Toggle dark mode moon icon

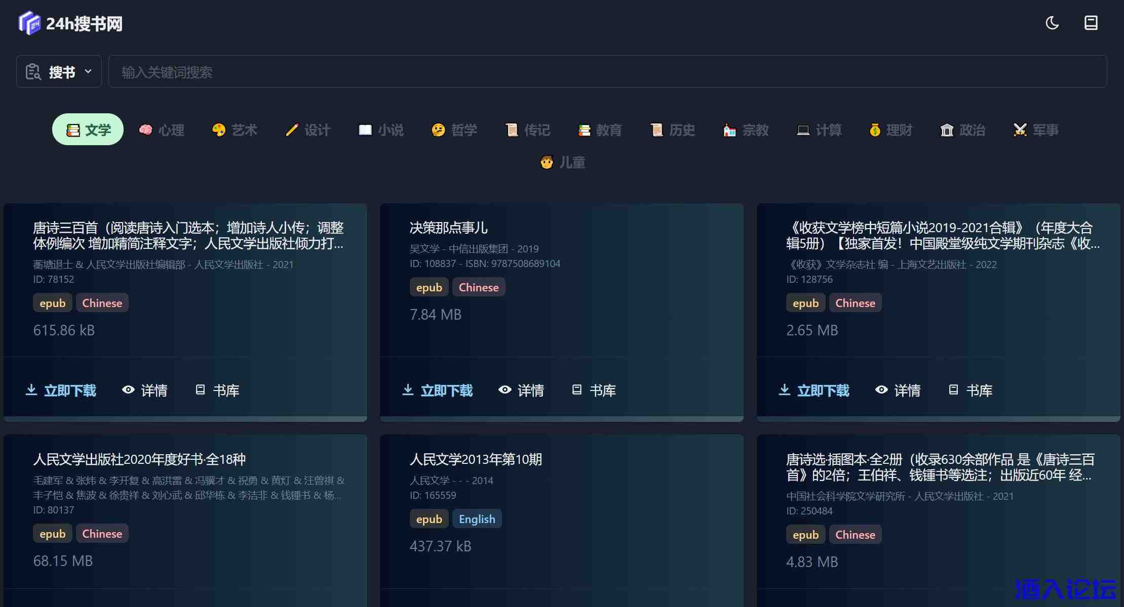tap(1052, 23)
